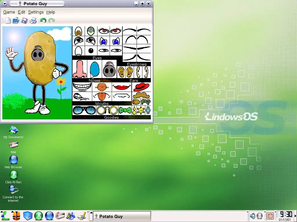Pick the orange puckered lips mouth
The image size is (297, 222).
pyautogui.click(x=102, y=87)
